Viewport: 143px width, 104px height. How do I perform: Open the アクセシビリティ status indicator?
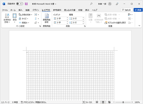tap(33, 102)
